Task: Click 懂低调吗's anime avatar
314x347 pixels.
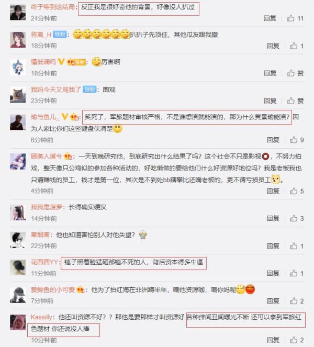Action: [18, 68]
